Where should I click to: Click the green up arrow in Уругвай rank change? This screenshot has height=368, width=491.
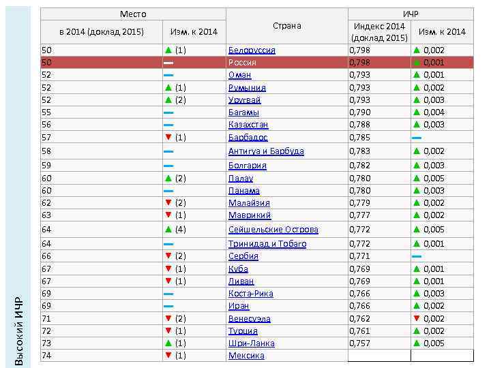click(x=168, y=99)
